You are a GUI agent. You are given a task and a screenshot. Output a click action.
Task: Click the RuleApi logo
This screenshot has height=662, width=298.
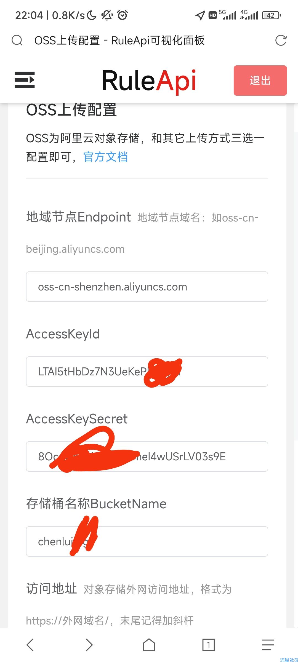(149, 81)
